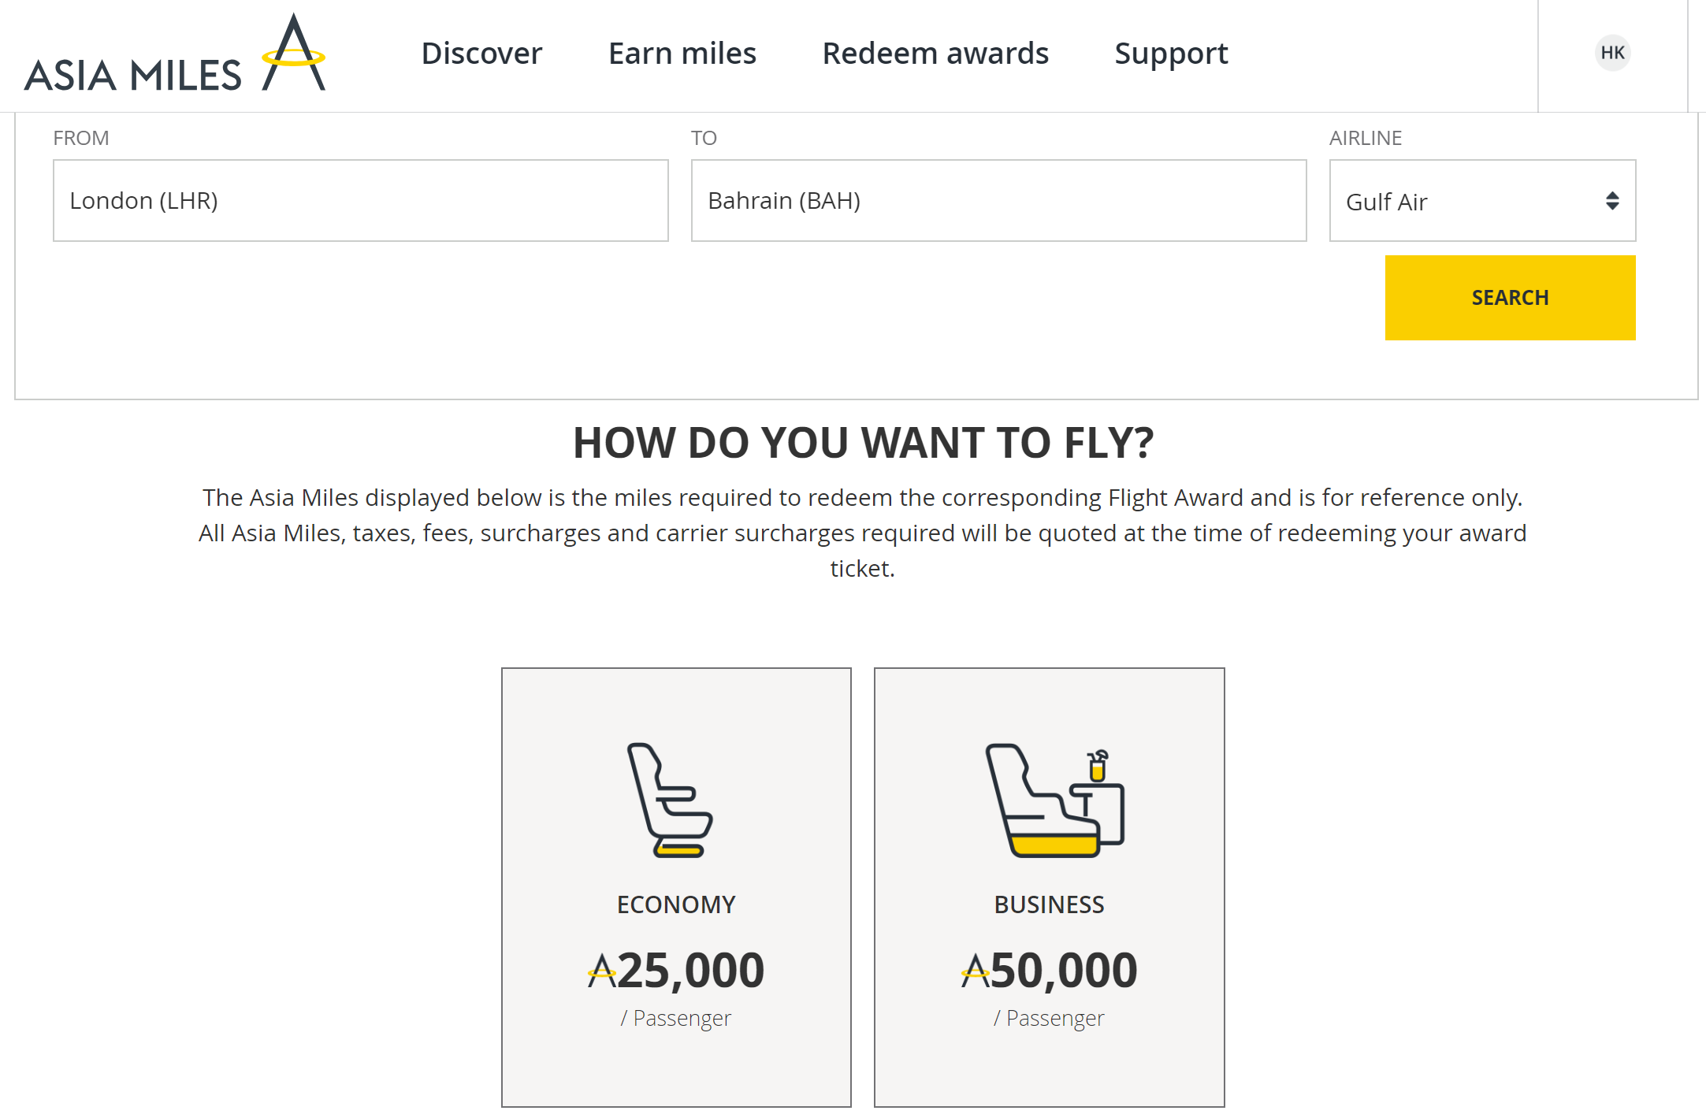Click the Economy seat icon

pyautogui.click(x=671, y=800)
